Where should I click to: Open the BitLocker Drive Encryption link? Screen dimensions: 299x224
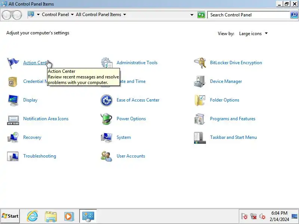236,63
